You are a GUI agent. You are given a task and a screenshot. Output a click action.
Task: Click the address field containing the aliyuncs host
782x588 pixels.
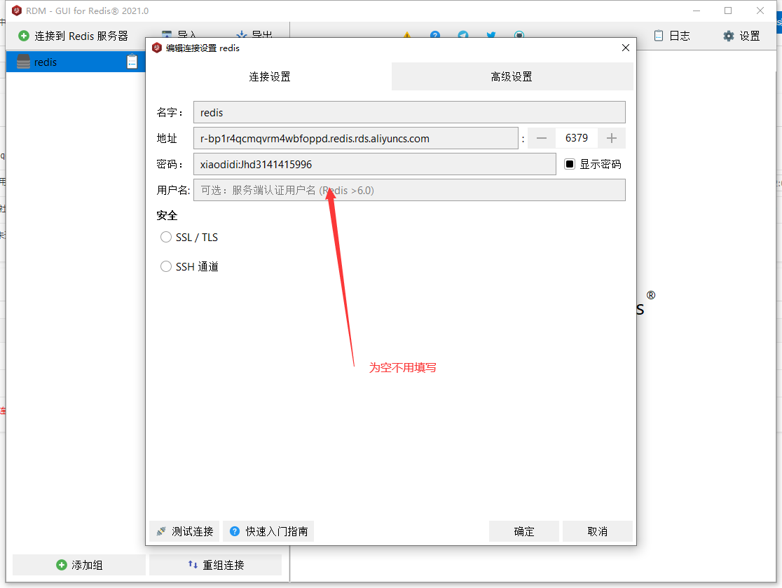[x=355, y=138]
